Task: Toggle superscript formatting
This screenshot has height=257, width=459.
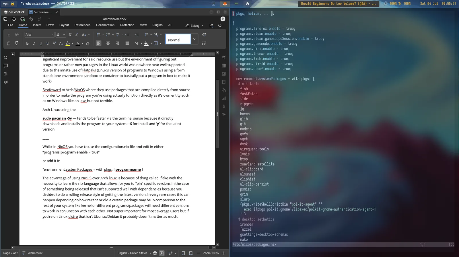Action: pyautogui.click(x=54, y=43)
